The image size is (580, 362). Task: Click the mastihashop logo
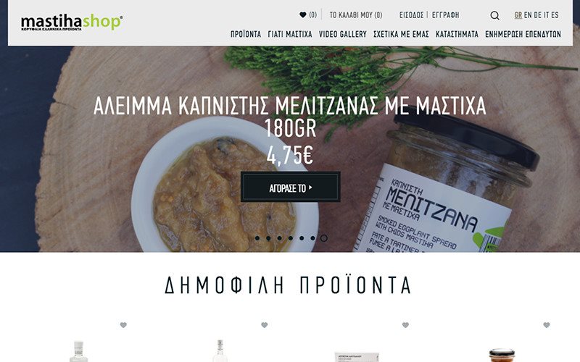click(x=72, y=22)
